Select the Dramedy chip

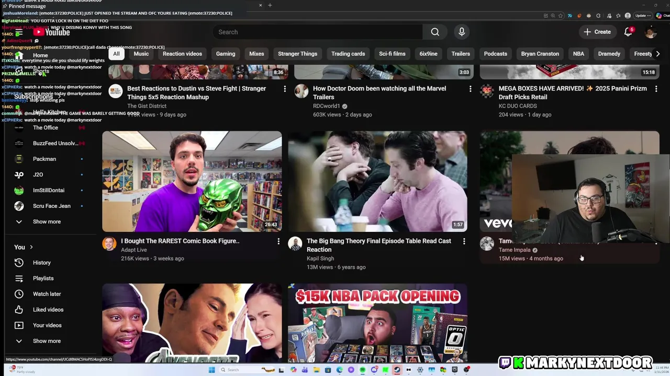click(609, 54)
